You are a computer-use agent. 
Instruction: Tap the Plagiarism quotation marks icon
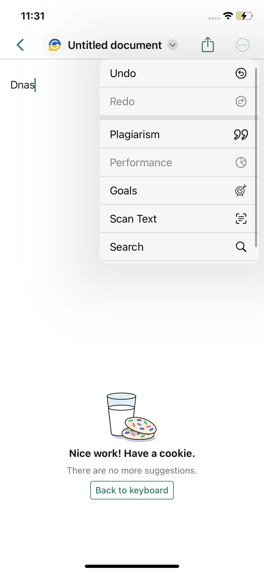tap(241, 135)
